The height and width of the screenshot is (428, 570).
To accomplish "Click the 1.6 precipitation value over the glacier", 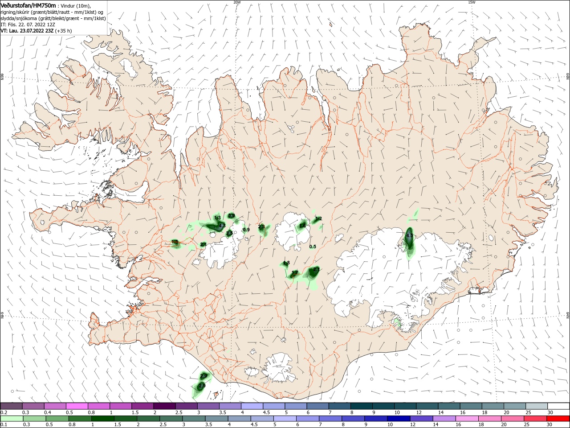I will click(302, 226).
